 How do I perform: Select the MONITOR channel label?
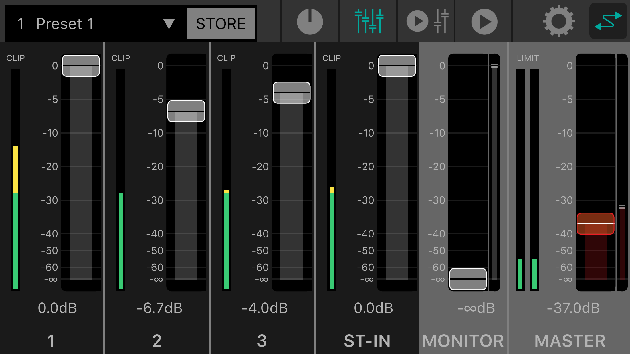[463, 341]
